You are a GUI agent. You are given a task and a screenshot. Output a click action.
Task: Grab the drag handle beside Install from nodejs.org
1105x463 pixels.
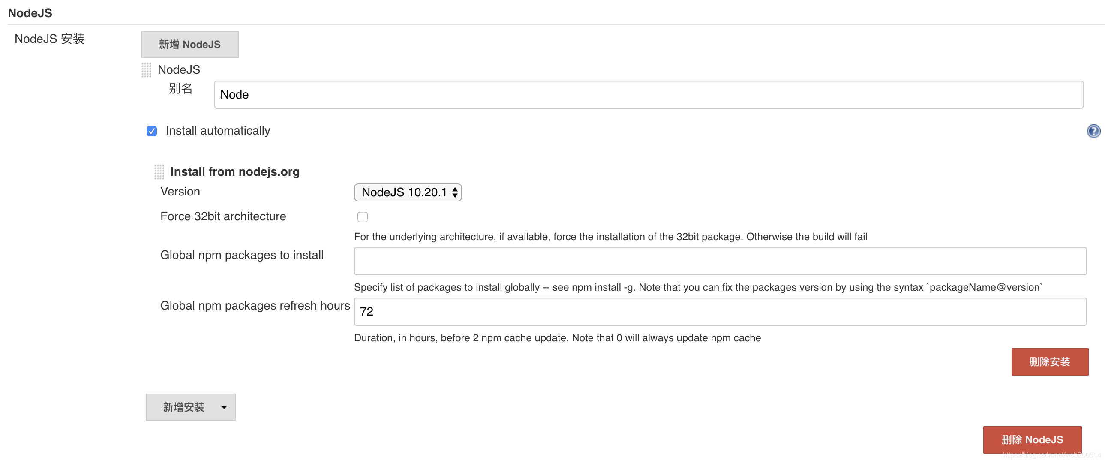coord(159,171)
